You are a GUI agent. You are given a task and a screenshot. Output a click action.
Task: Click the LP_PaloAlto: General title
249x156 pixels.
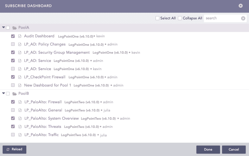(x=43, y=110)
